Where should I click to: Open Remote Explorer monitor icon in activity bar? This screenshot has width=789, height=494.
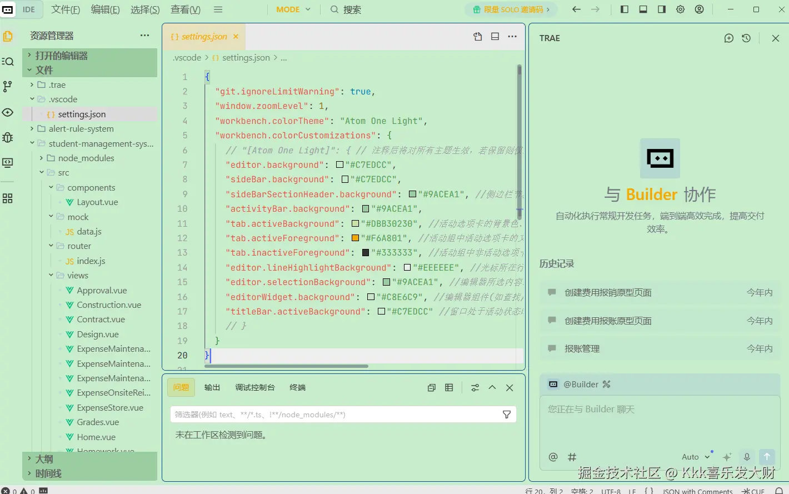[8, 163]
